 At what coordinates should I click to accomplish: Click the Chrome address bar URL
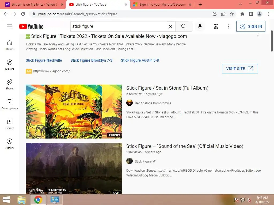78,14
